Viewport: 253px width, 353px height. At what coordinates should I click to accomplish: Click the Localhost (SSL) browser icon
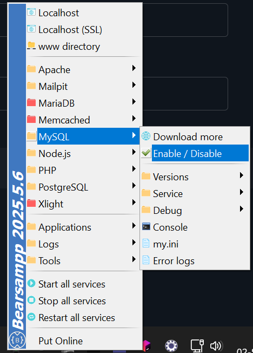click(x=31, y=29)
